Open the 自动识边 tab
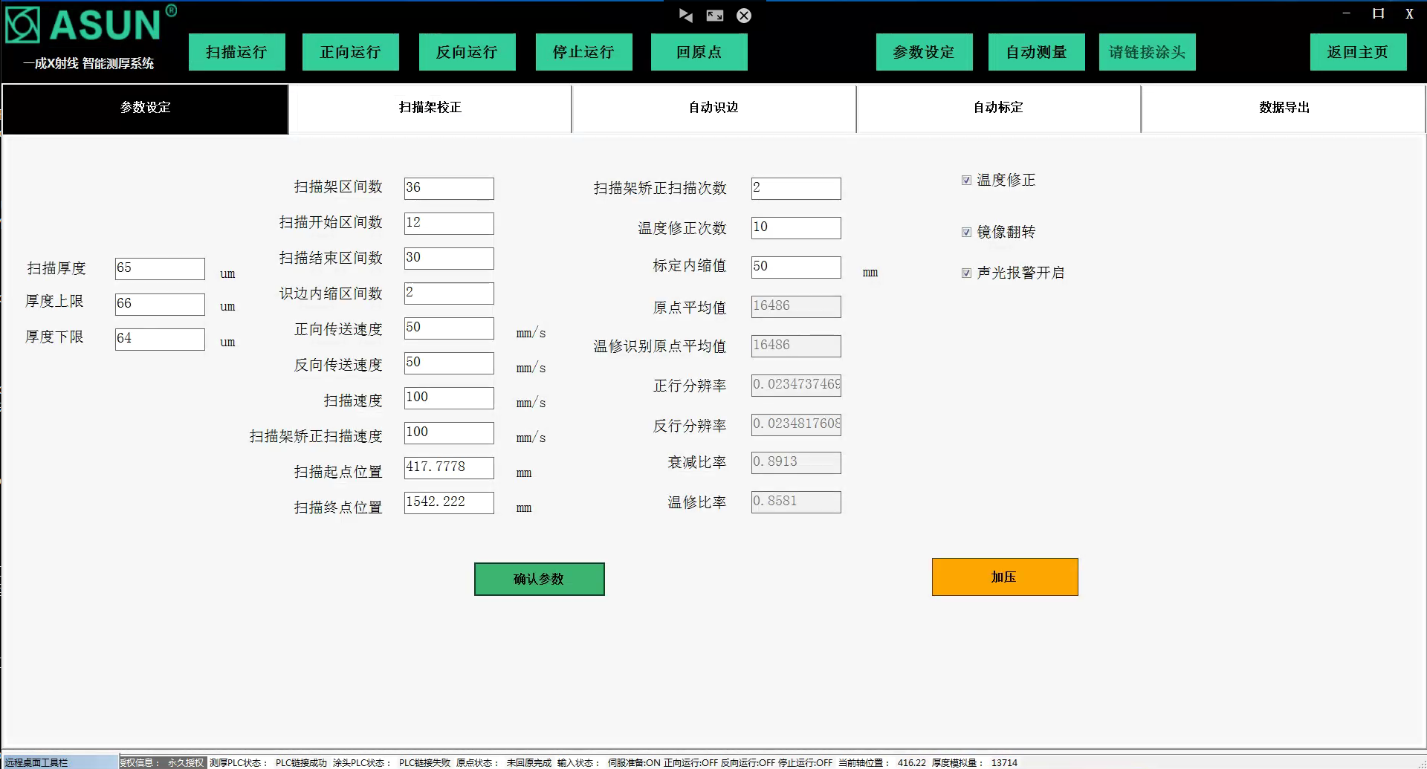Screen dimensions: 1427x769 [713, 108]
